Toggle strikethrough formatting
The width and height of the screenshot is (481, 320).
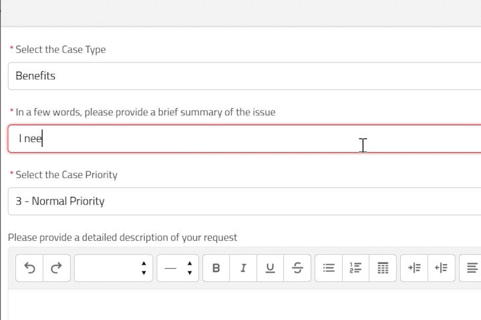(297, 268)
